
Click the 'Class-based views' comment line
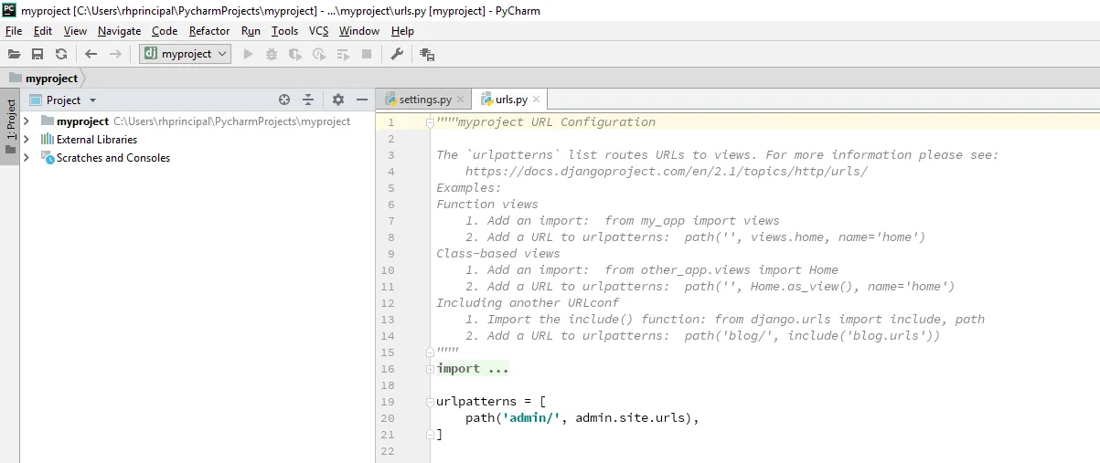498,254
